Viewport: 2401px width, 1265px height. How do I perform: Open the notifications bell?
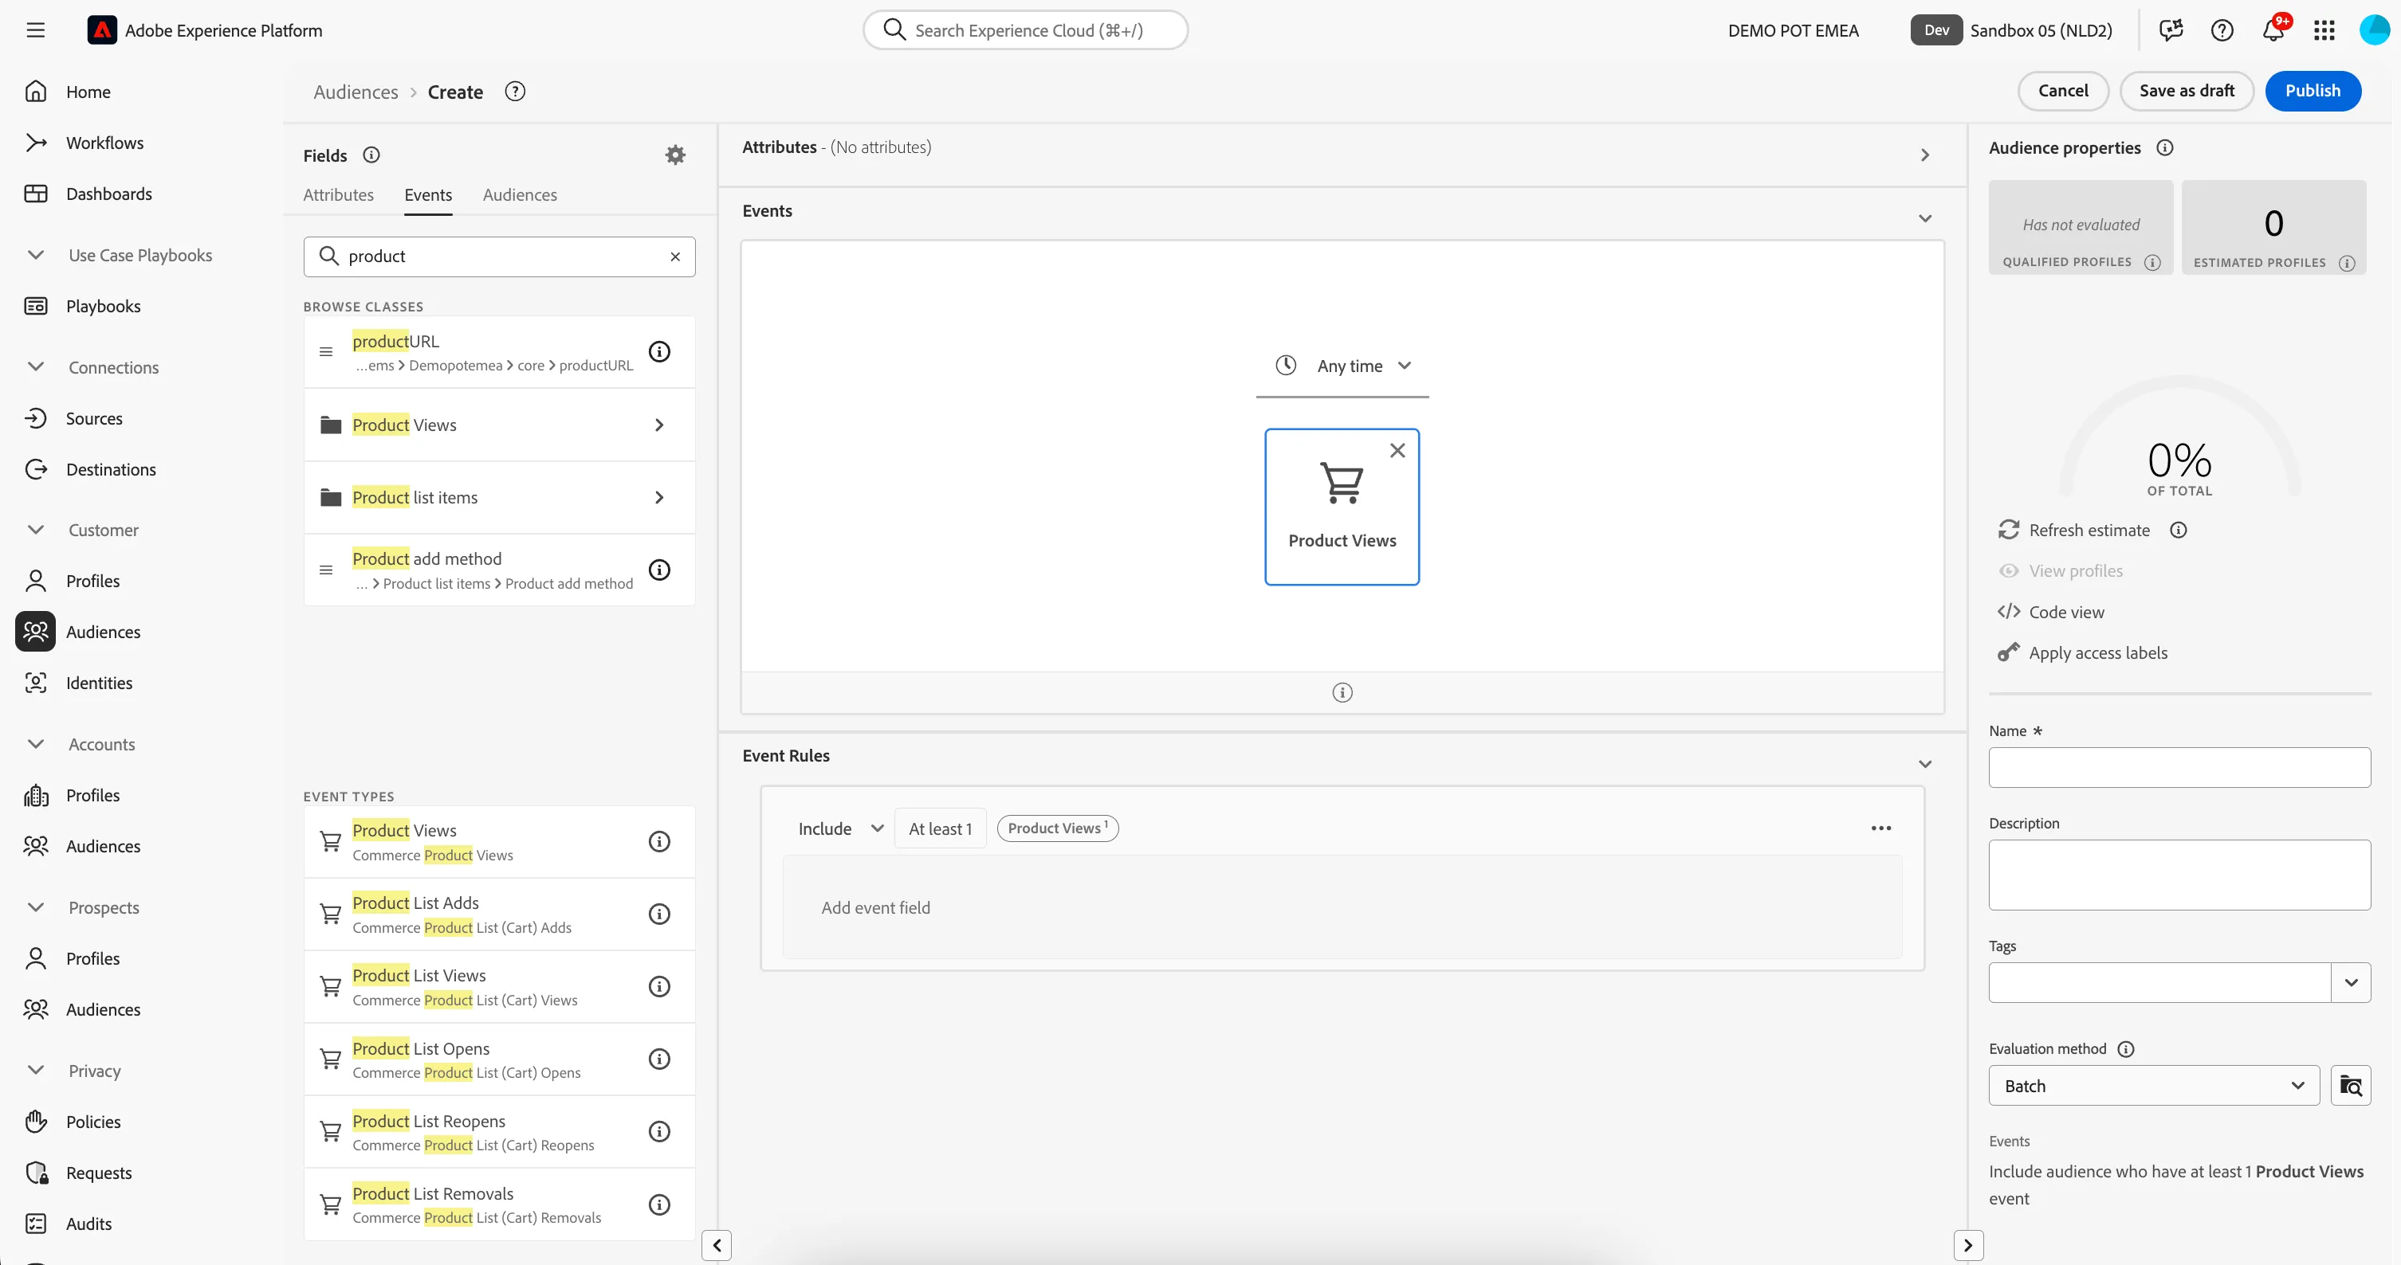pyautogui.click(x=2273, y=29)
